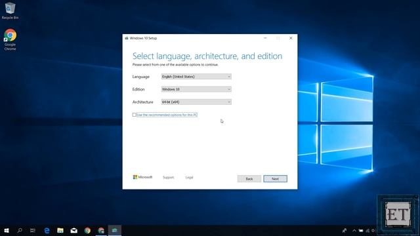Viewport: 420px width, 236px height.
Task: Click the Microsoft logo in setup footer
Action: (x=142, y=177)
